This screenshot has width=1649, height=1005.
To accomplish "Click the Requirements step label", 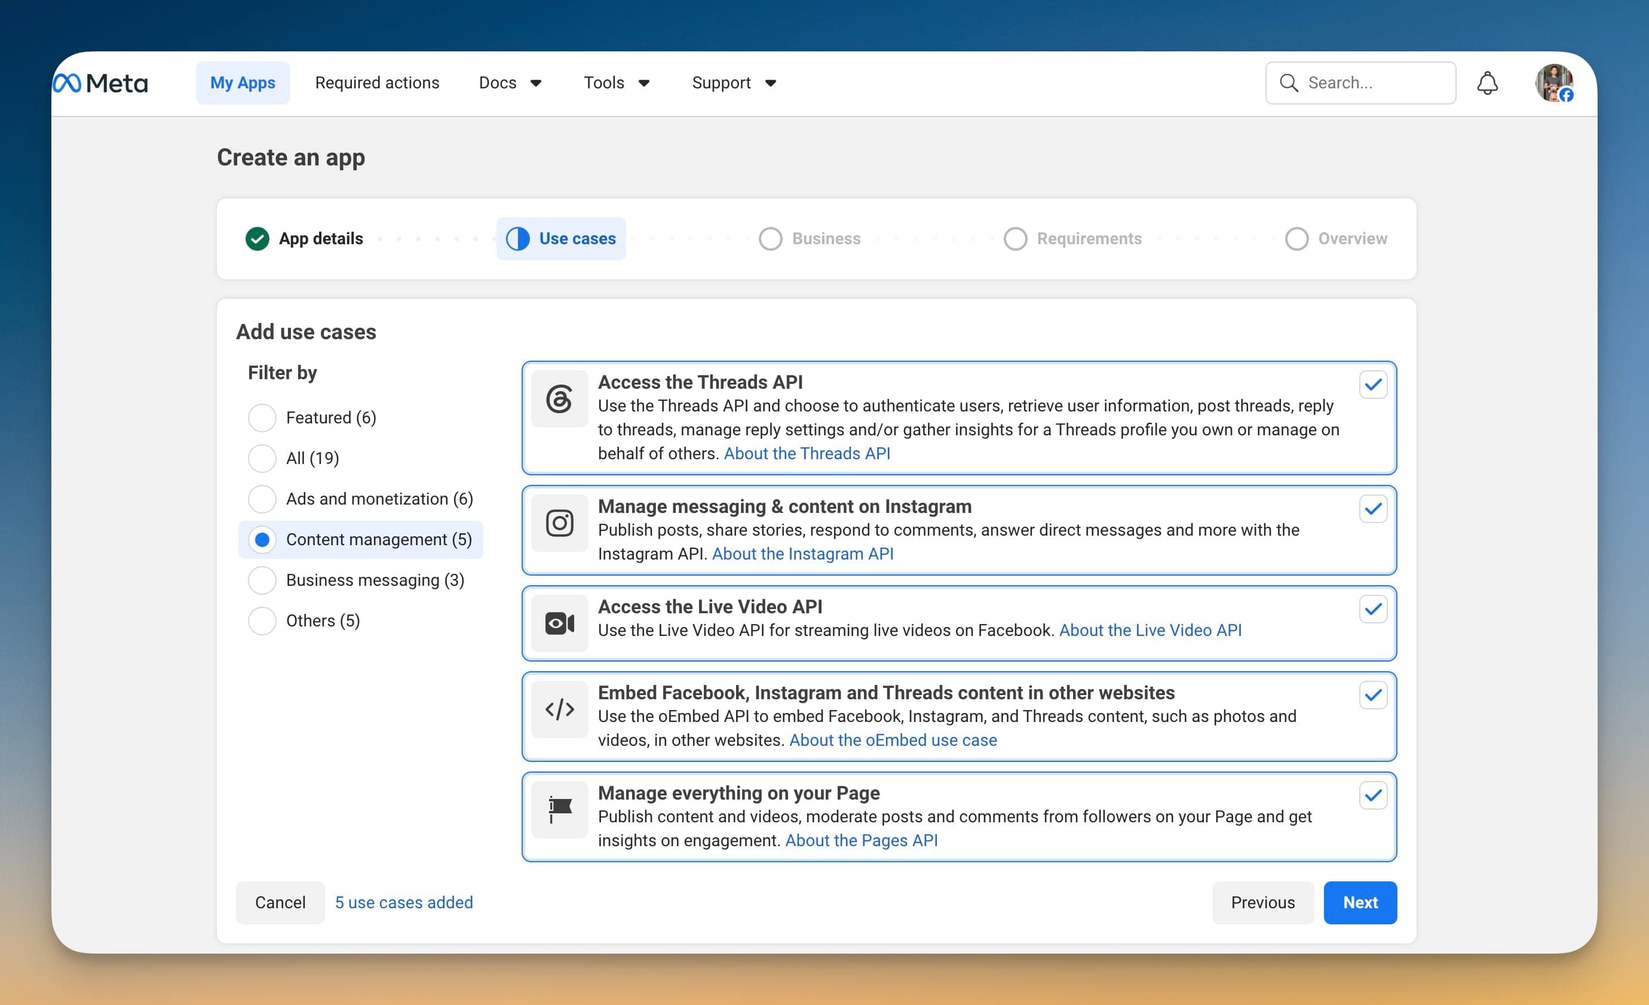I will pyautogui.click(x=1089, y=239).
